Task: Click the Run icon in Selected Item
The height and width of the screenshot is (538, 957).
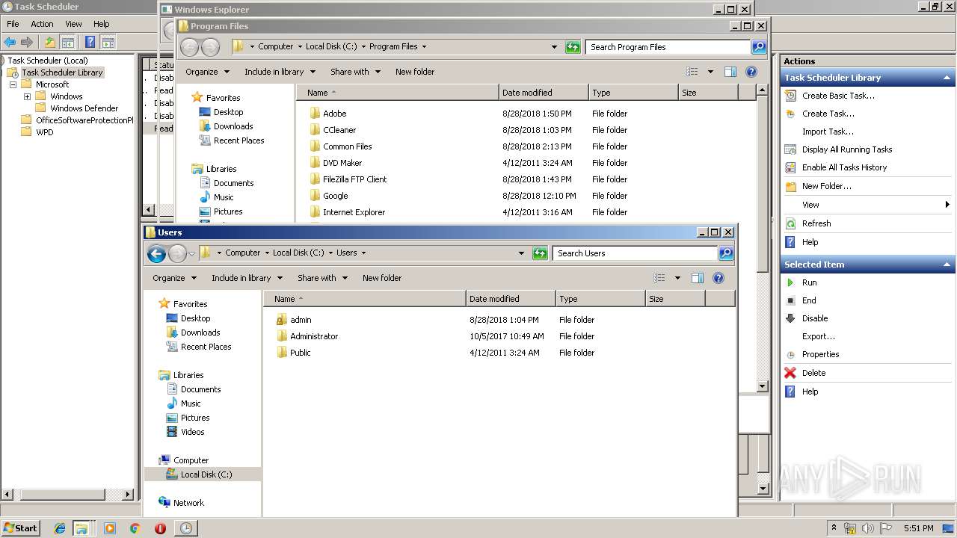Action: pos(790,282)
